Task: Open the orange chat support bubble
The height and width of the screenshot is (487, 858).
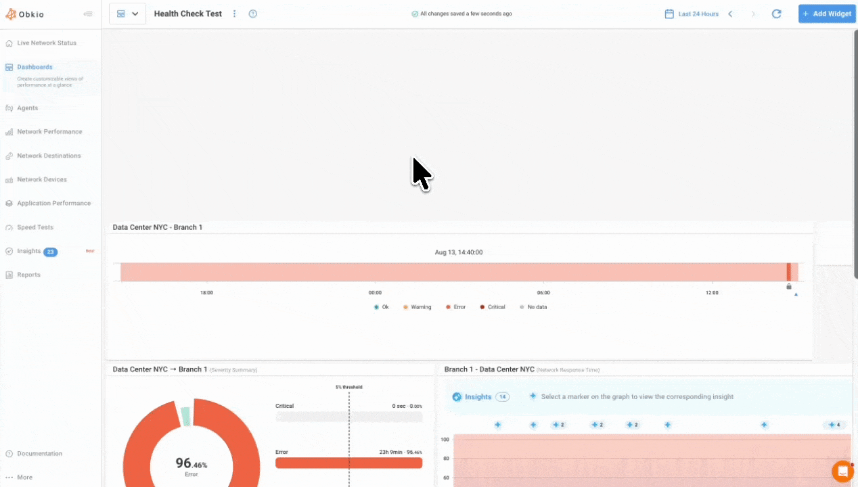Action: click(x=842, y=471)
